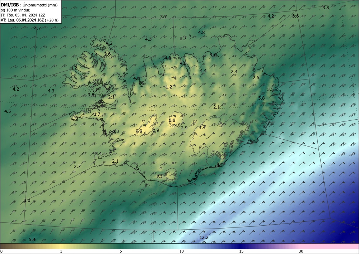Viewport: 359px width, 254px height.
Task: Click the 12.2 value over the ocean
Action: (204, 237)
